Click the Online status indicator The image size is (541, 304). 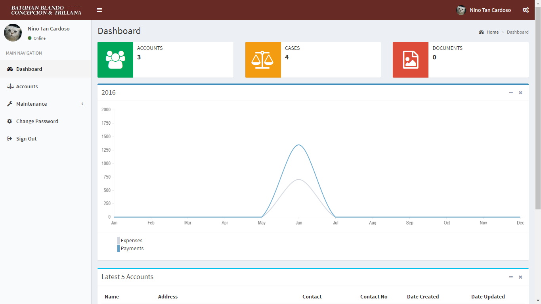(x=36, y=38)
